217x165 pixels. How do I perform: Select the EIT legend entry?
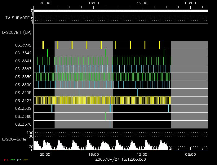[26, 160]
